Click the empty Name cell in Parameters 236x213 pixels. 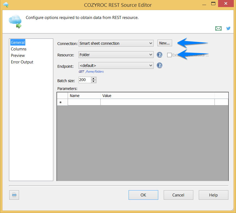(84, 102)
